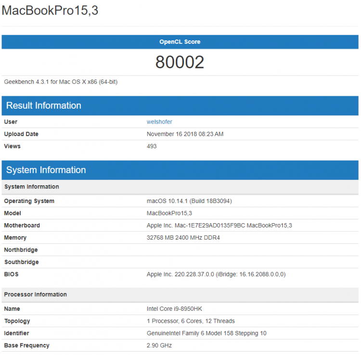This screenshot has width=361, height=355.
Task: Select the gray System Information subheader
Action: coord(180,187)
